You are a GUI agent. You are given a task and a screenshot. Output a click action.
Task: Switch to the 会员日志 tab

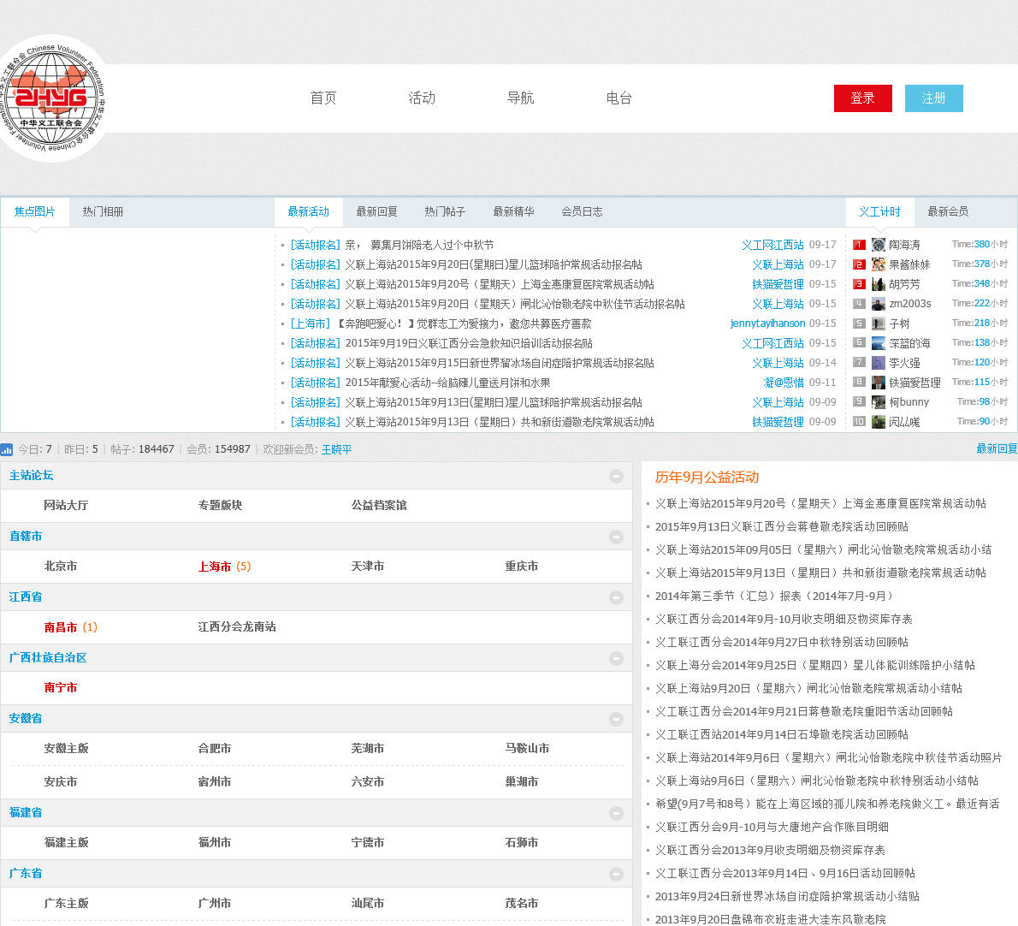[582, 211]
